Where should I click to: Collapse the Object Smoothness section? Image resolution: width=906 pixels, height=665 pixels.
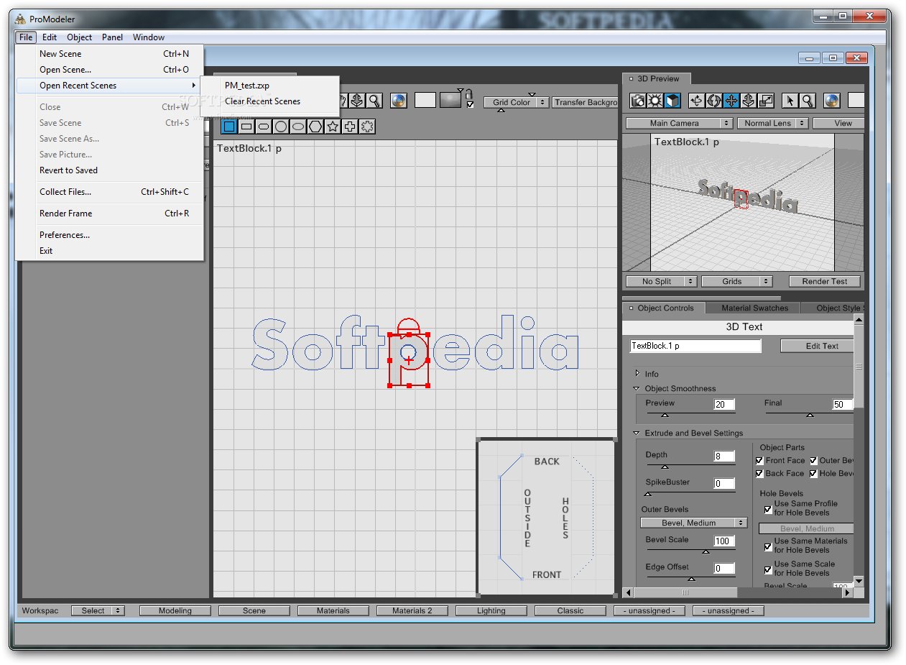coord(637,388)
